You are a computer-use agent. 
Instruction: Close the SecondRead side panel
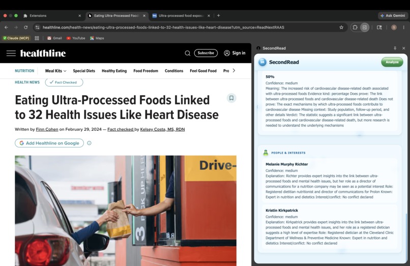[404, 48]
